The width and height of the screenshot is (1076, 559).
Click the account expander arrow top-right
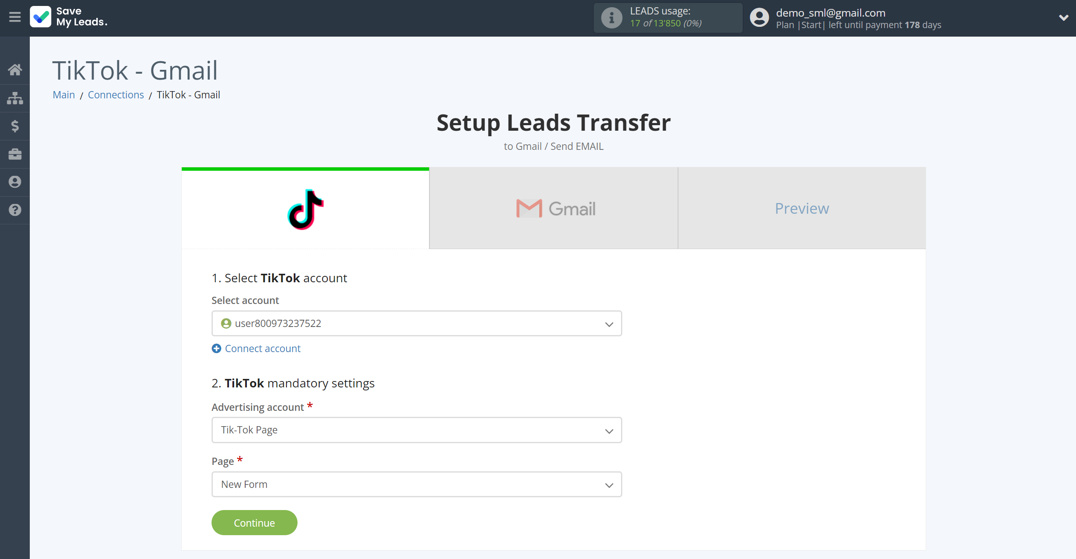(1064, 18)
